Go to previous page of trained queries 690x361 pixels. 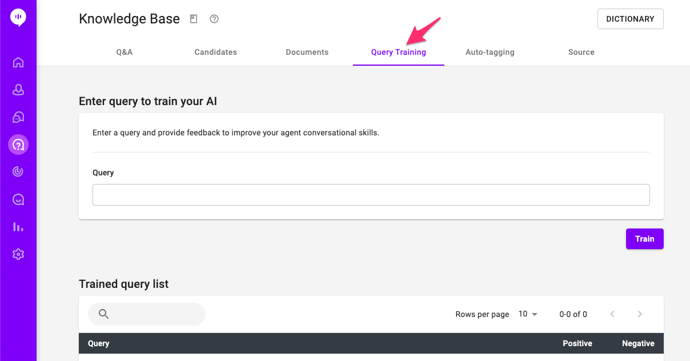[x=612, y=314]
